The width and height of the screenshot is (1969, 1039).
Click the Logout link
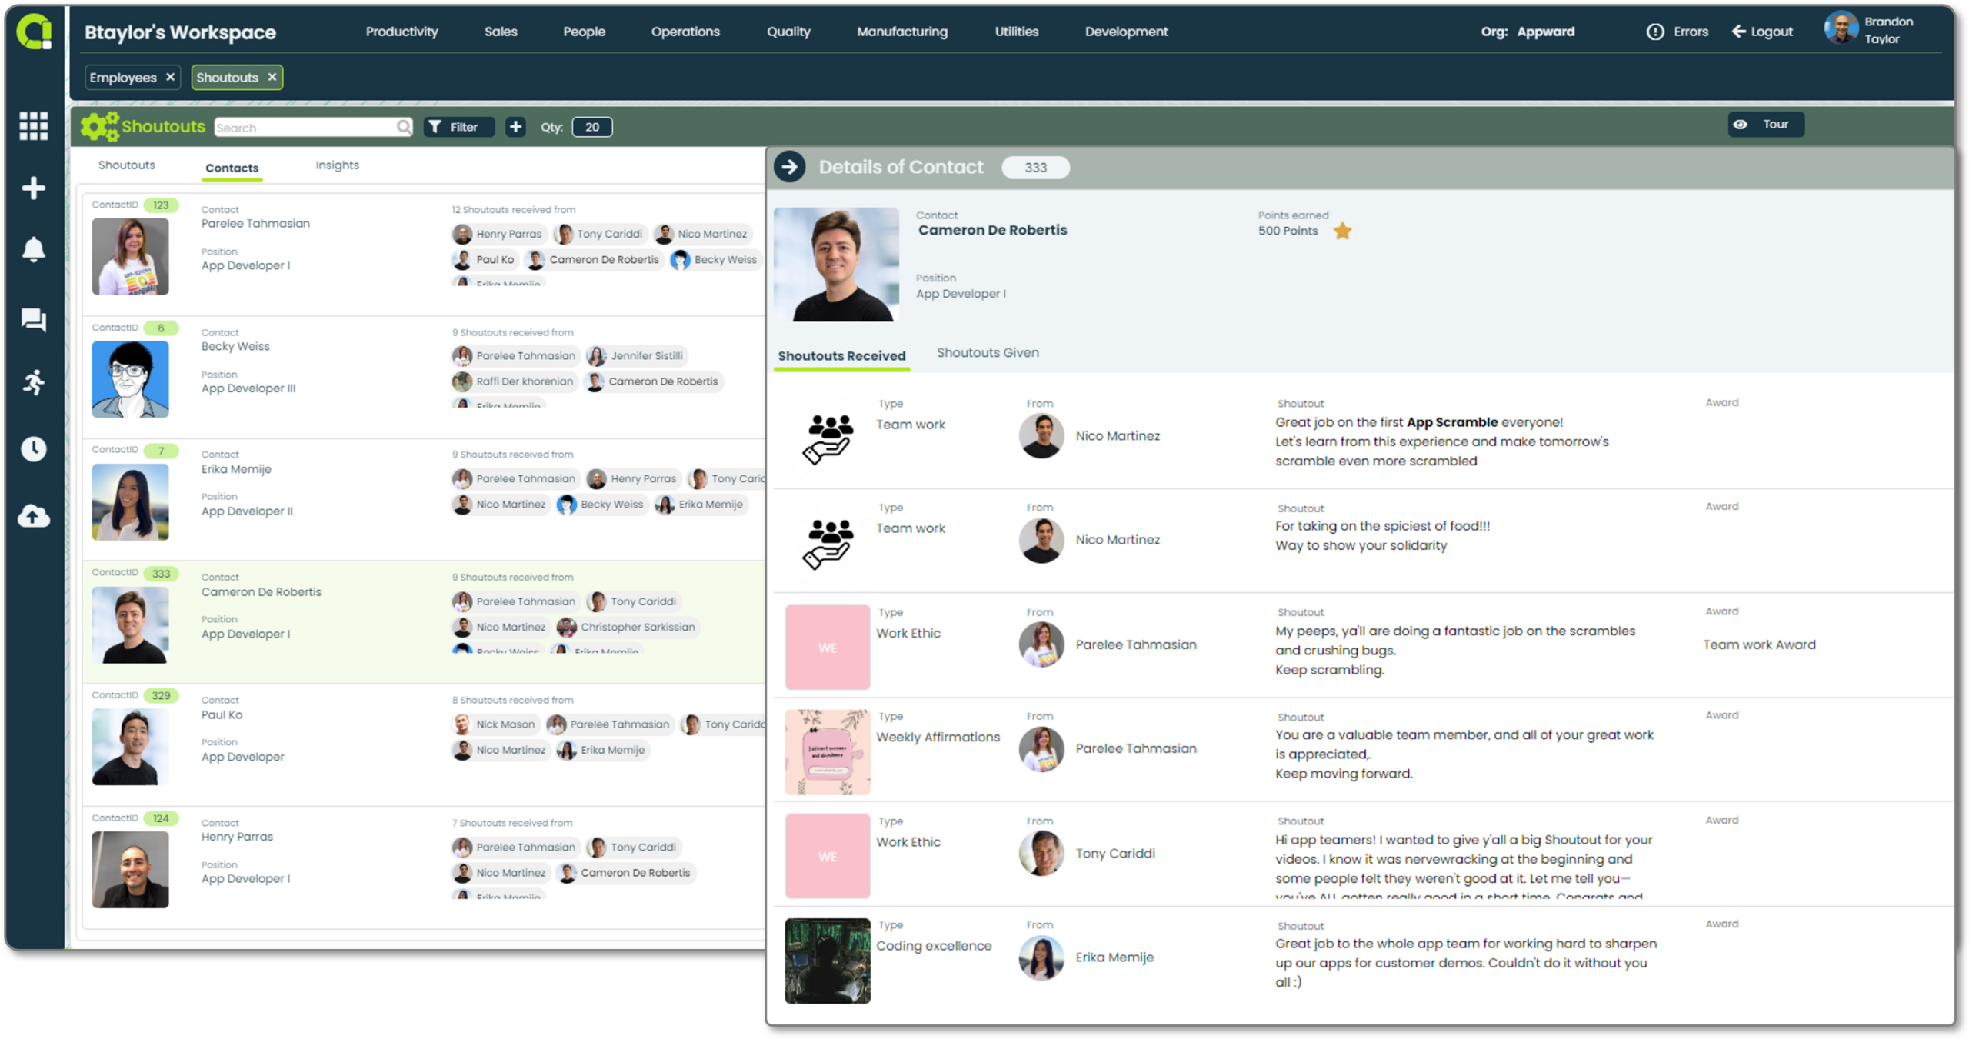1762,32
